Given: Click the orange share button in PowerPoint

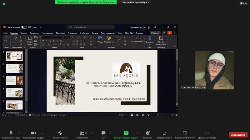Looking at the screenshot, I should [x=169, y=33].
